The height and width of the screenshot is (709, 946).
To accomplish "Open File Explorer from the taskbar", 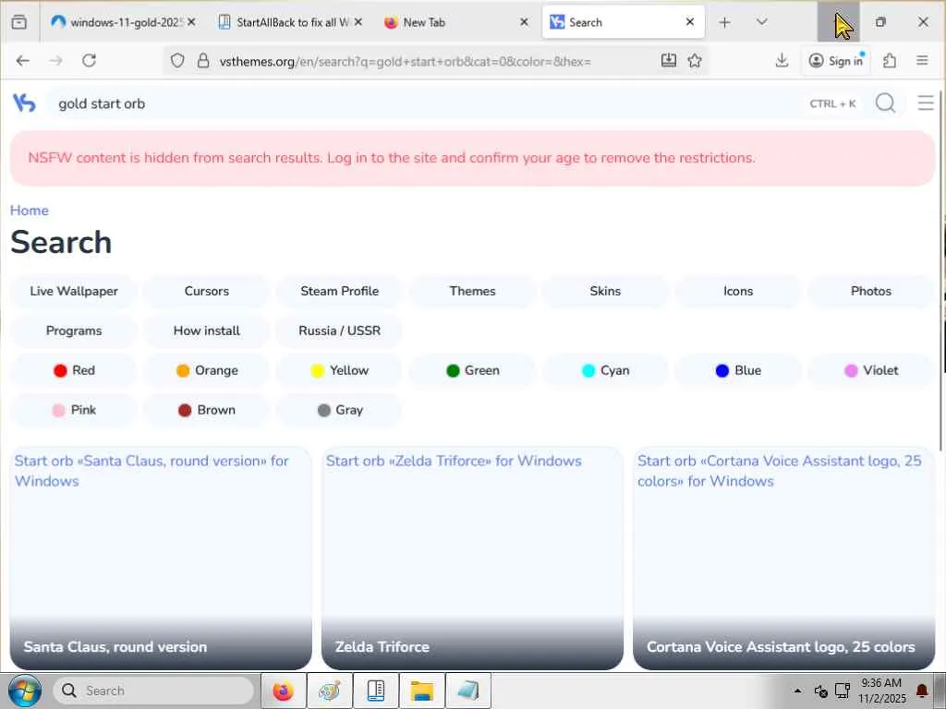I will [421, 691].
